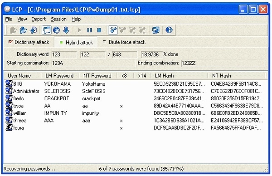This screenshot has width=272, height=176.
Task: Click the greyed-out New session toolbar icon
Action: coord(13,30)
